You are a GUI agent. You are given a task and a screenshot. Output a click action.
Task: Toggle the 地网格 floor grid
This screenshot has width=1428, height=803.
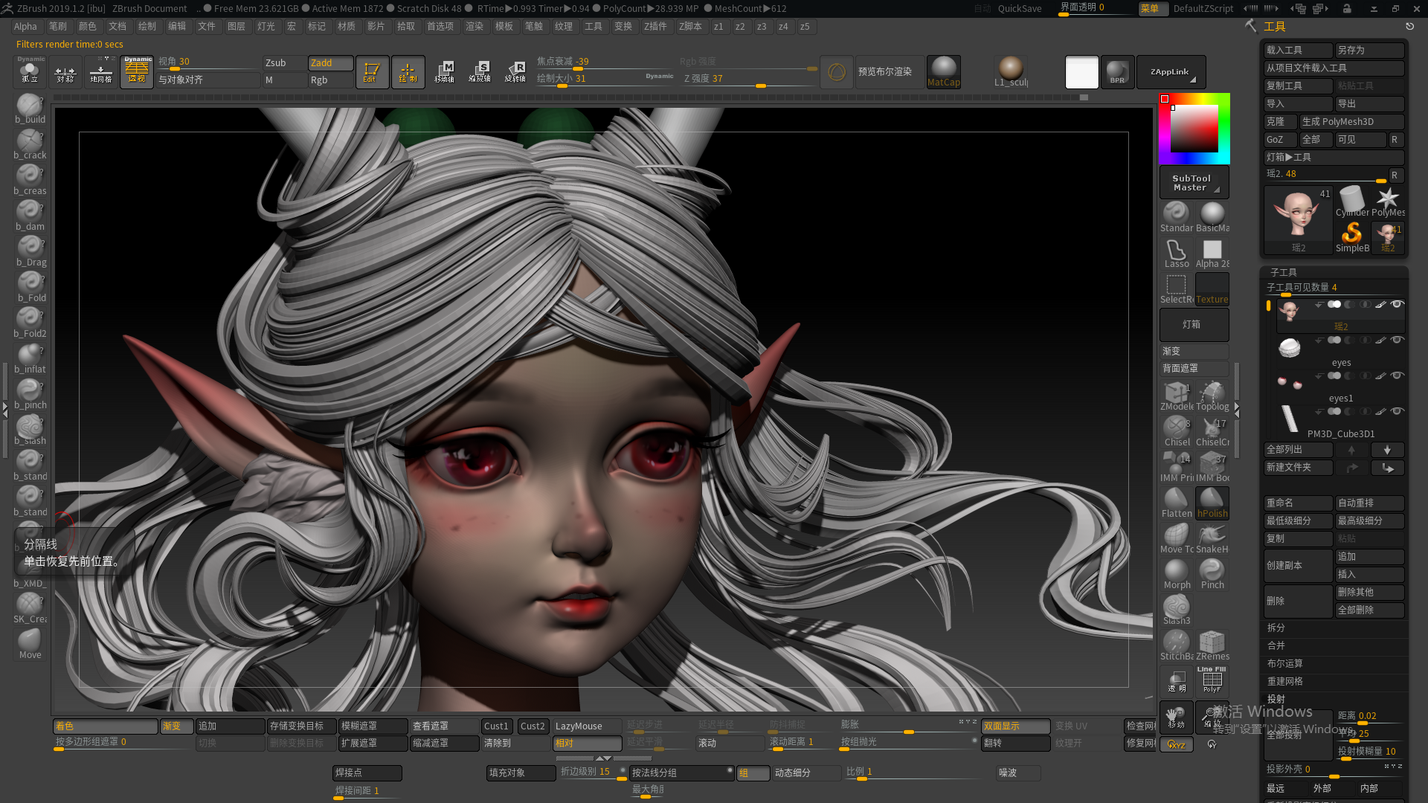(x=101, y=72)
